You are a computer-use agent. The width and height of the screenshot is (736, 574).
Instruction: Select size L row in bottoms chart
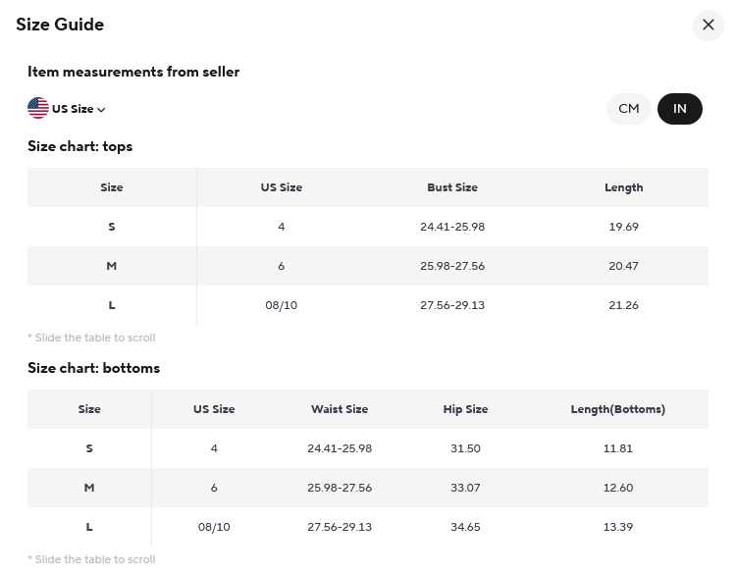[x=368, y=527]
